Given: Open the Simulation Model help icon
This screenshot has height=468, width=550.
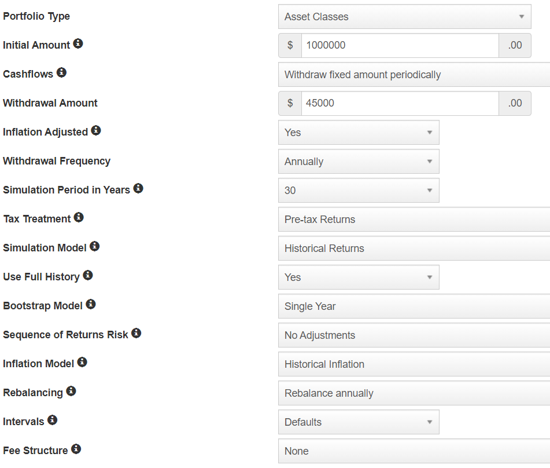Looking at the screenshot, I should coord(94,246).
